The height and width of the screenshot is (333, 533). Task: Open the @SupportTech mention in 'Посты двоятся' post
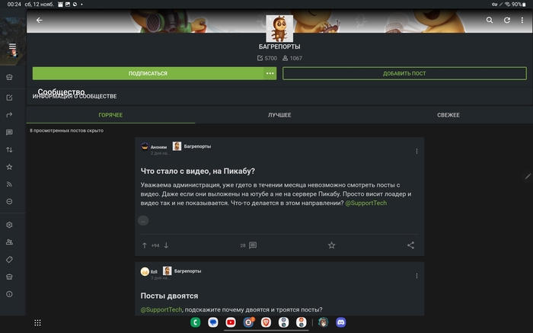pyautogui.click(x=161, y=309)
